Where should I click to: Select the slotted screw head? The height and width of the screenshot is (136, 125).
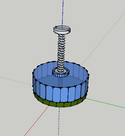(62, 30)
